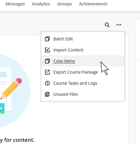Open the Achievements tab
The height and width of the screenshot is (144, 140).
(x=93, y=4)
